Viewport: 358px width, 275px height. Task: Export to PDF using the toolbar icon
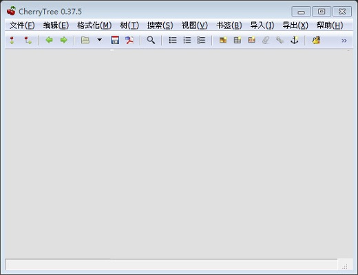click(129, 40)
